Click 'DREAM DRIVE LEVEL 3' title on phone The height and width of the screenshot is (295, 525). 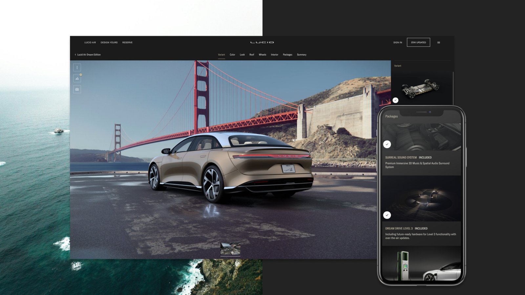399,228
